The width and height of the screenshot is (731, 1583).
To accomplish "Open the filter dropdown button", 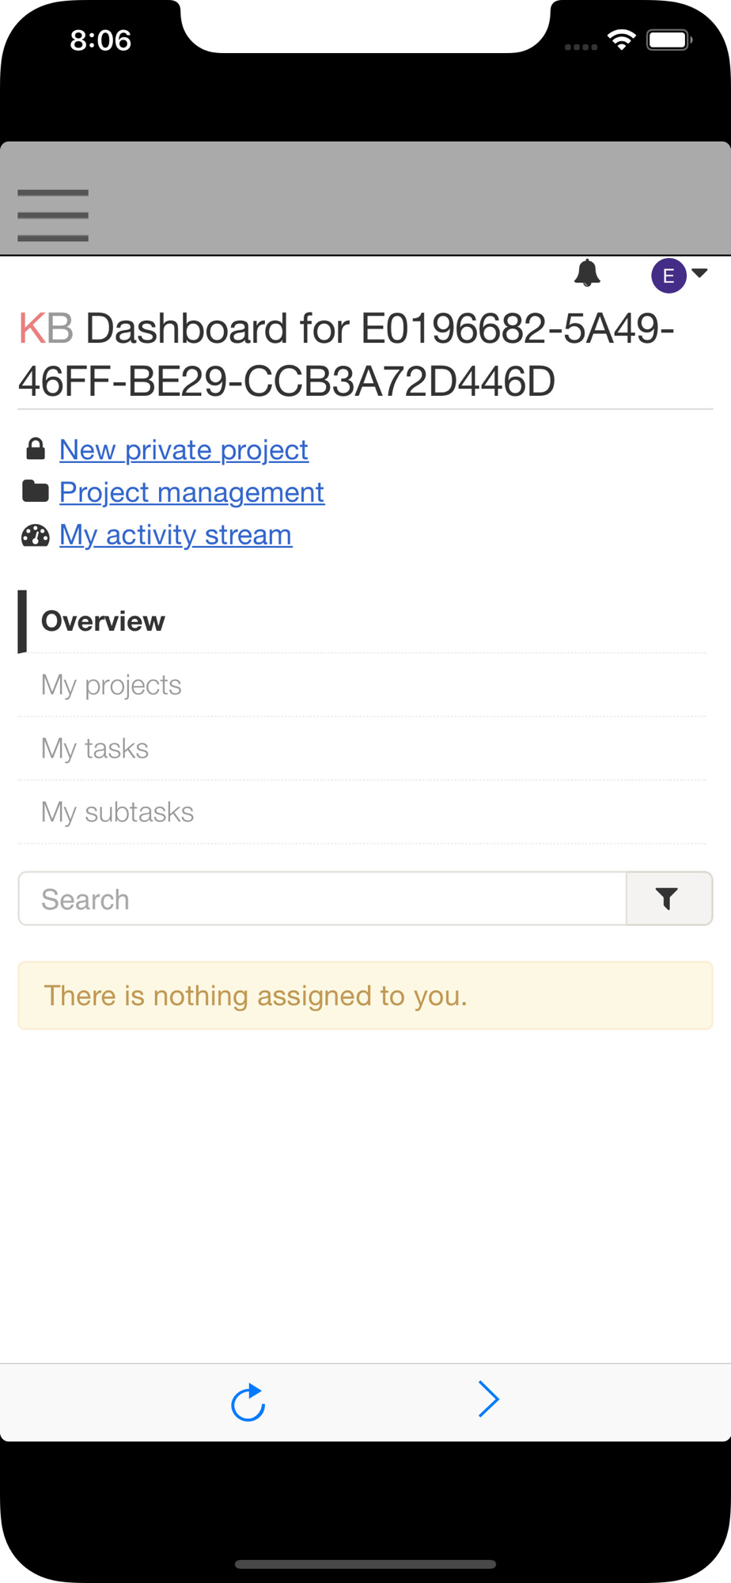I will [669, 898].
